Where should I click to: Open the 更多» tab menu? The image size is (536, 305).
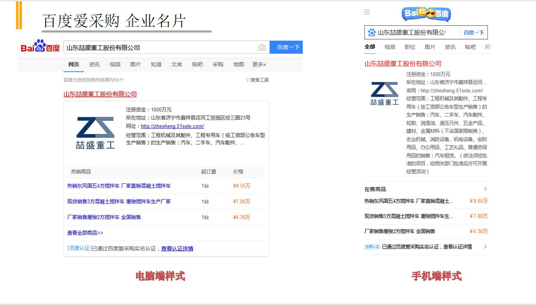tap(259, 65)
